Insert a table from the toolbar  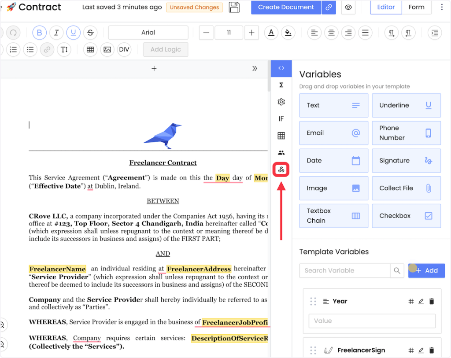90,50
